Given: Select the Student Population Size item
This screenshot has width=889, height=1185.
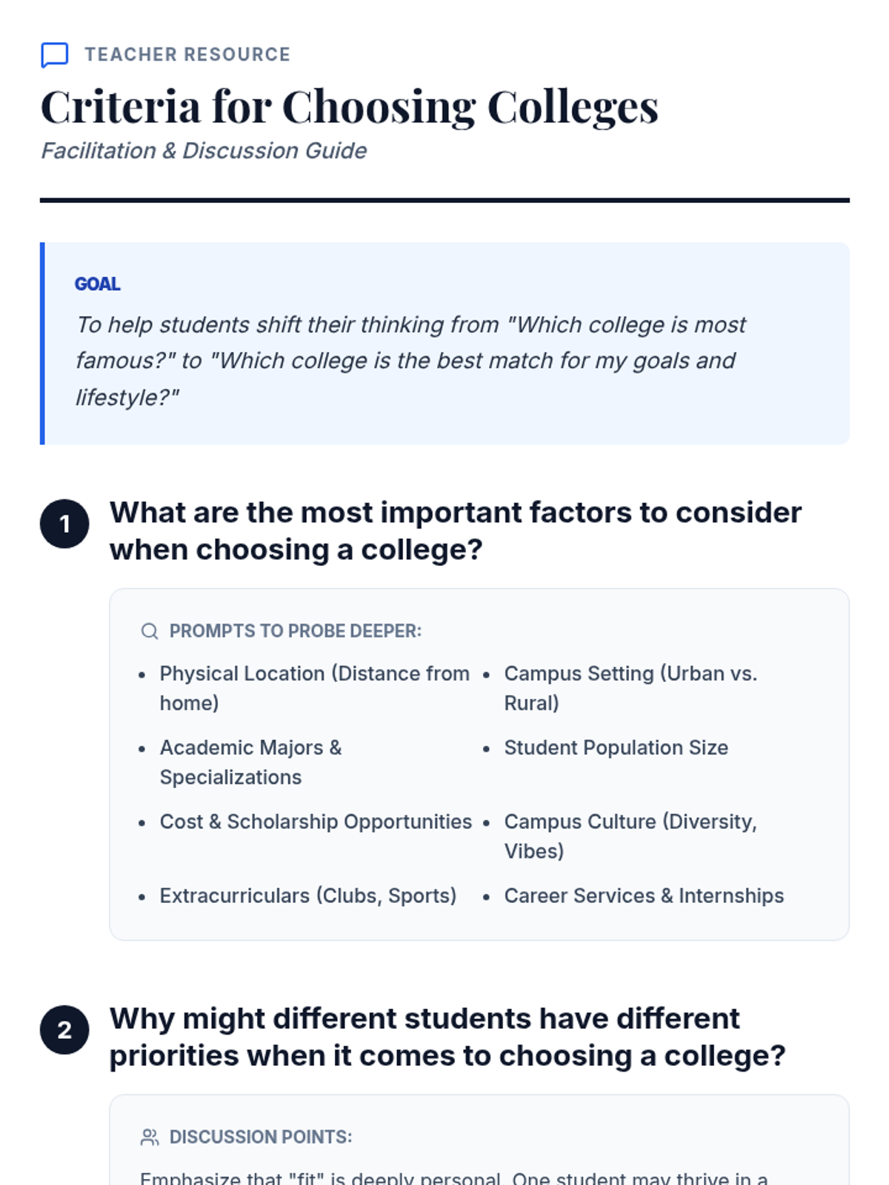Looking at the screenshot, I should point(616,747).
